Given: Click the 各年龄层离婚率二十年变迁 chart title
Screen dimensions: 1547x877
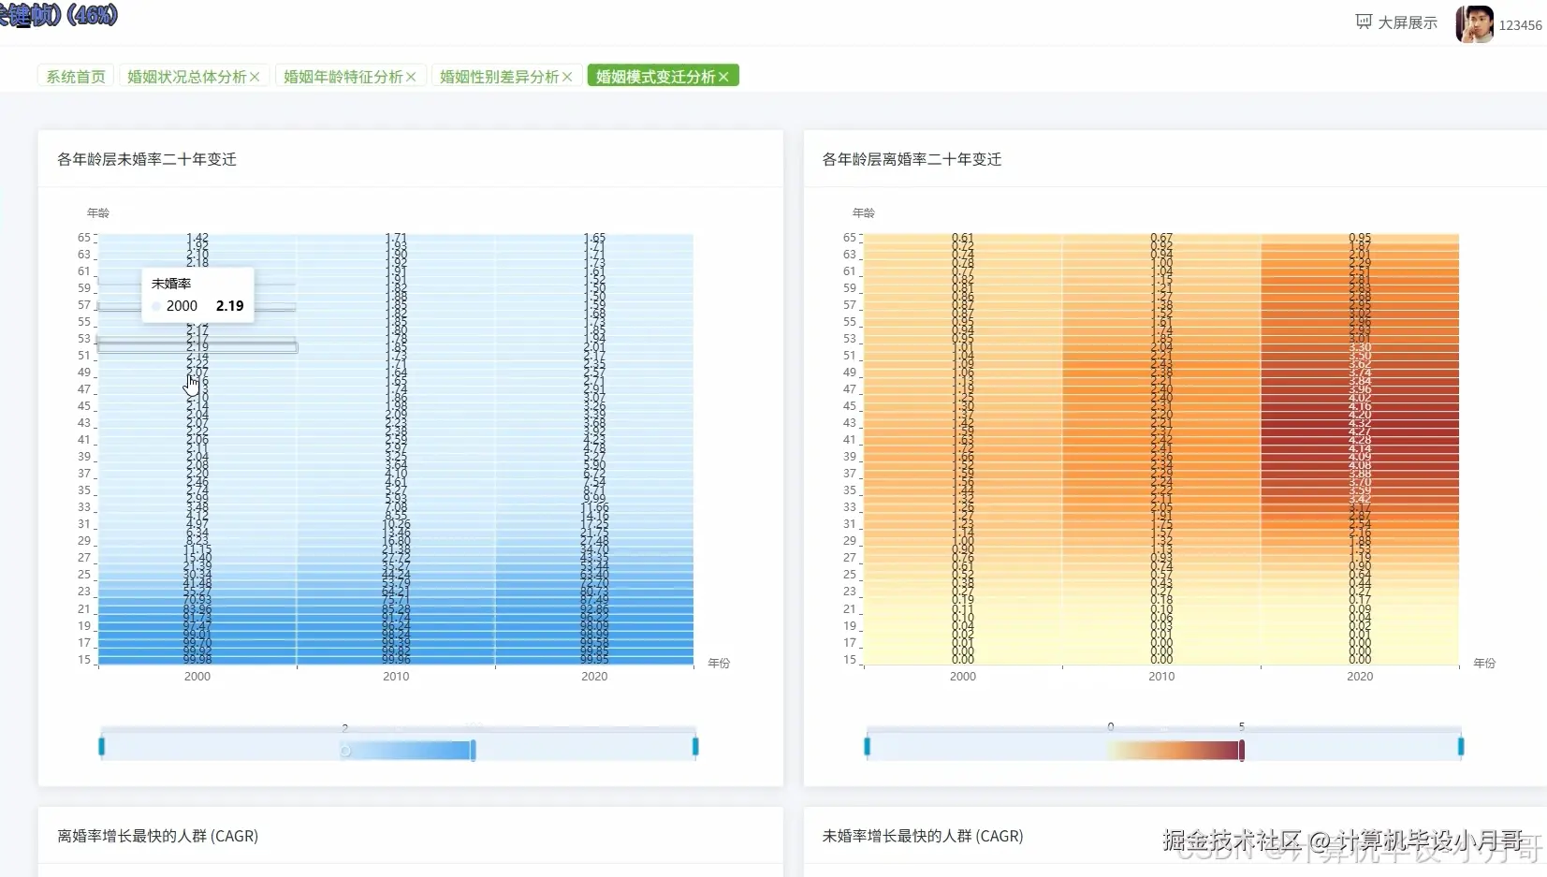Looking at the screenshot, I should pos(912,160).
